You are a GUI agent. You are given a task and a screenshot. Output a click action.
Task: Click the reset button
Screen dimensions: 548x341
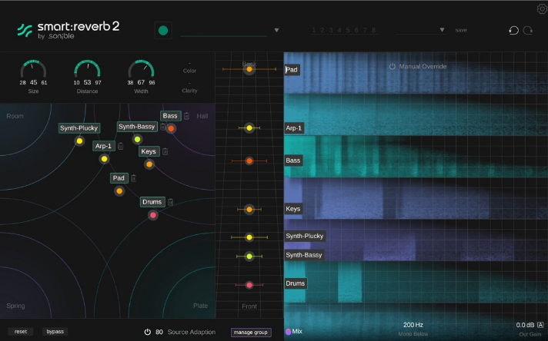pos(21,332)
